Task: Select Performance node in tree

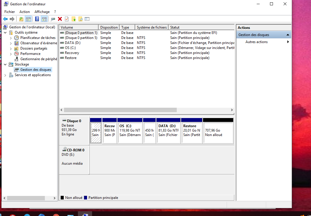Action: pos(30,54)
